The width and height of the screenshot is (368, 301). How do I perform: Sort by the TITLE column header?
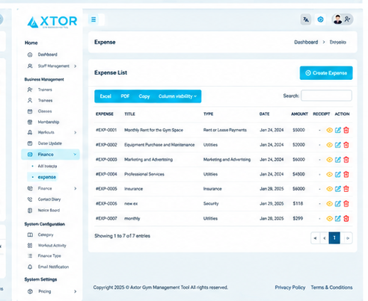point(129,114)
